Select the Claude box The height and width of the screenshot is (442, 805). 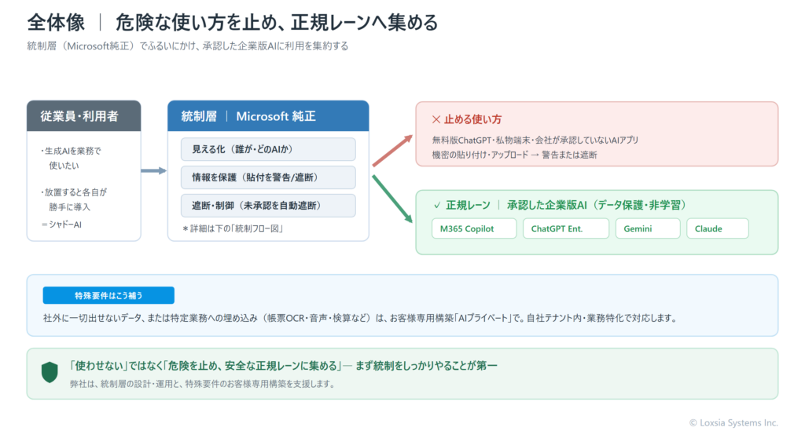pyautogui.click(x=717, y=228)
